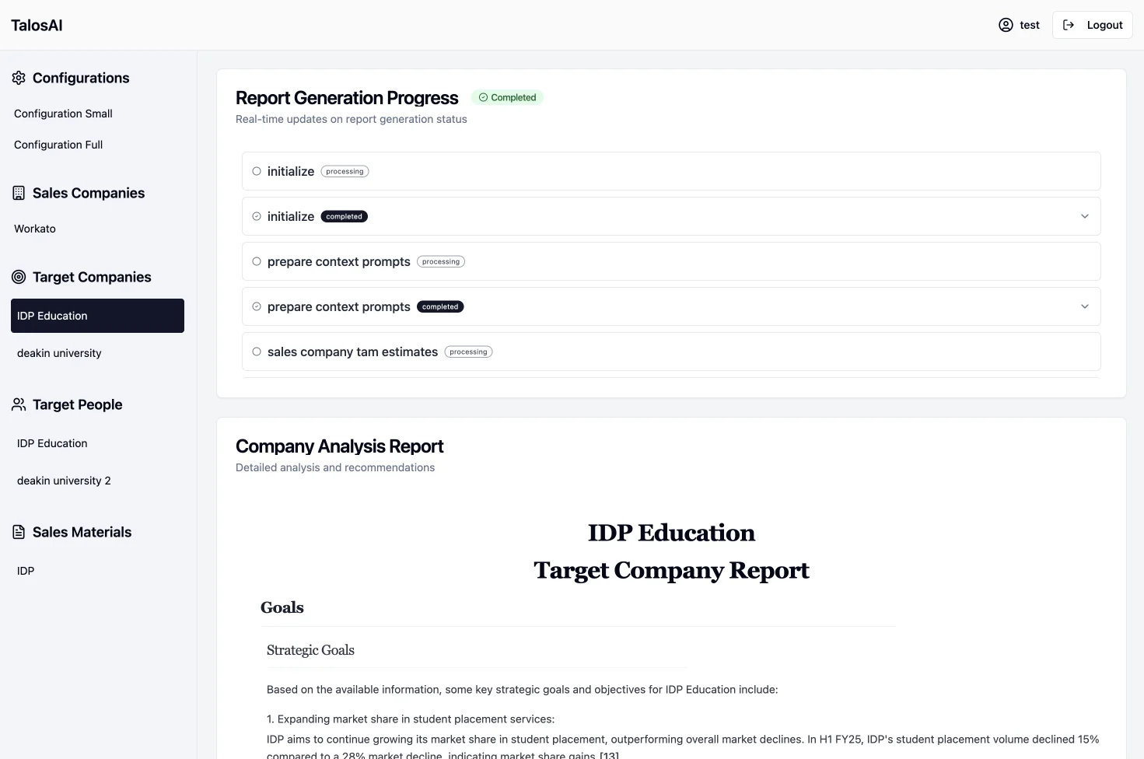Image resolution: width=1144 pixels, height=759 pixels.
Task: Open IDP under Sales Materials
Action: click(x=26, y=571)
